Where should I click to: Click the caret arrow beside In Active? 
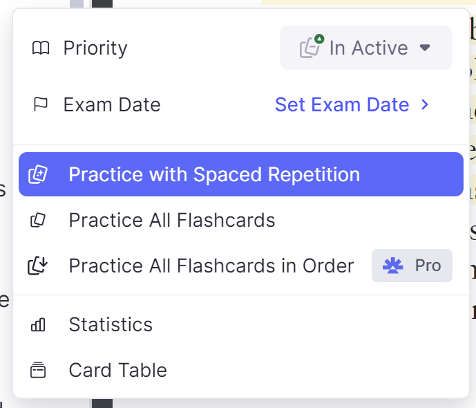click(x=425, y=48)
